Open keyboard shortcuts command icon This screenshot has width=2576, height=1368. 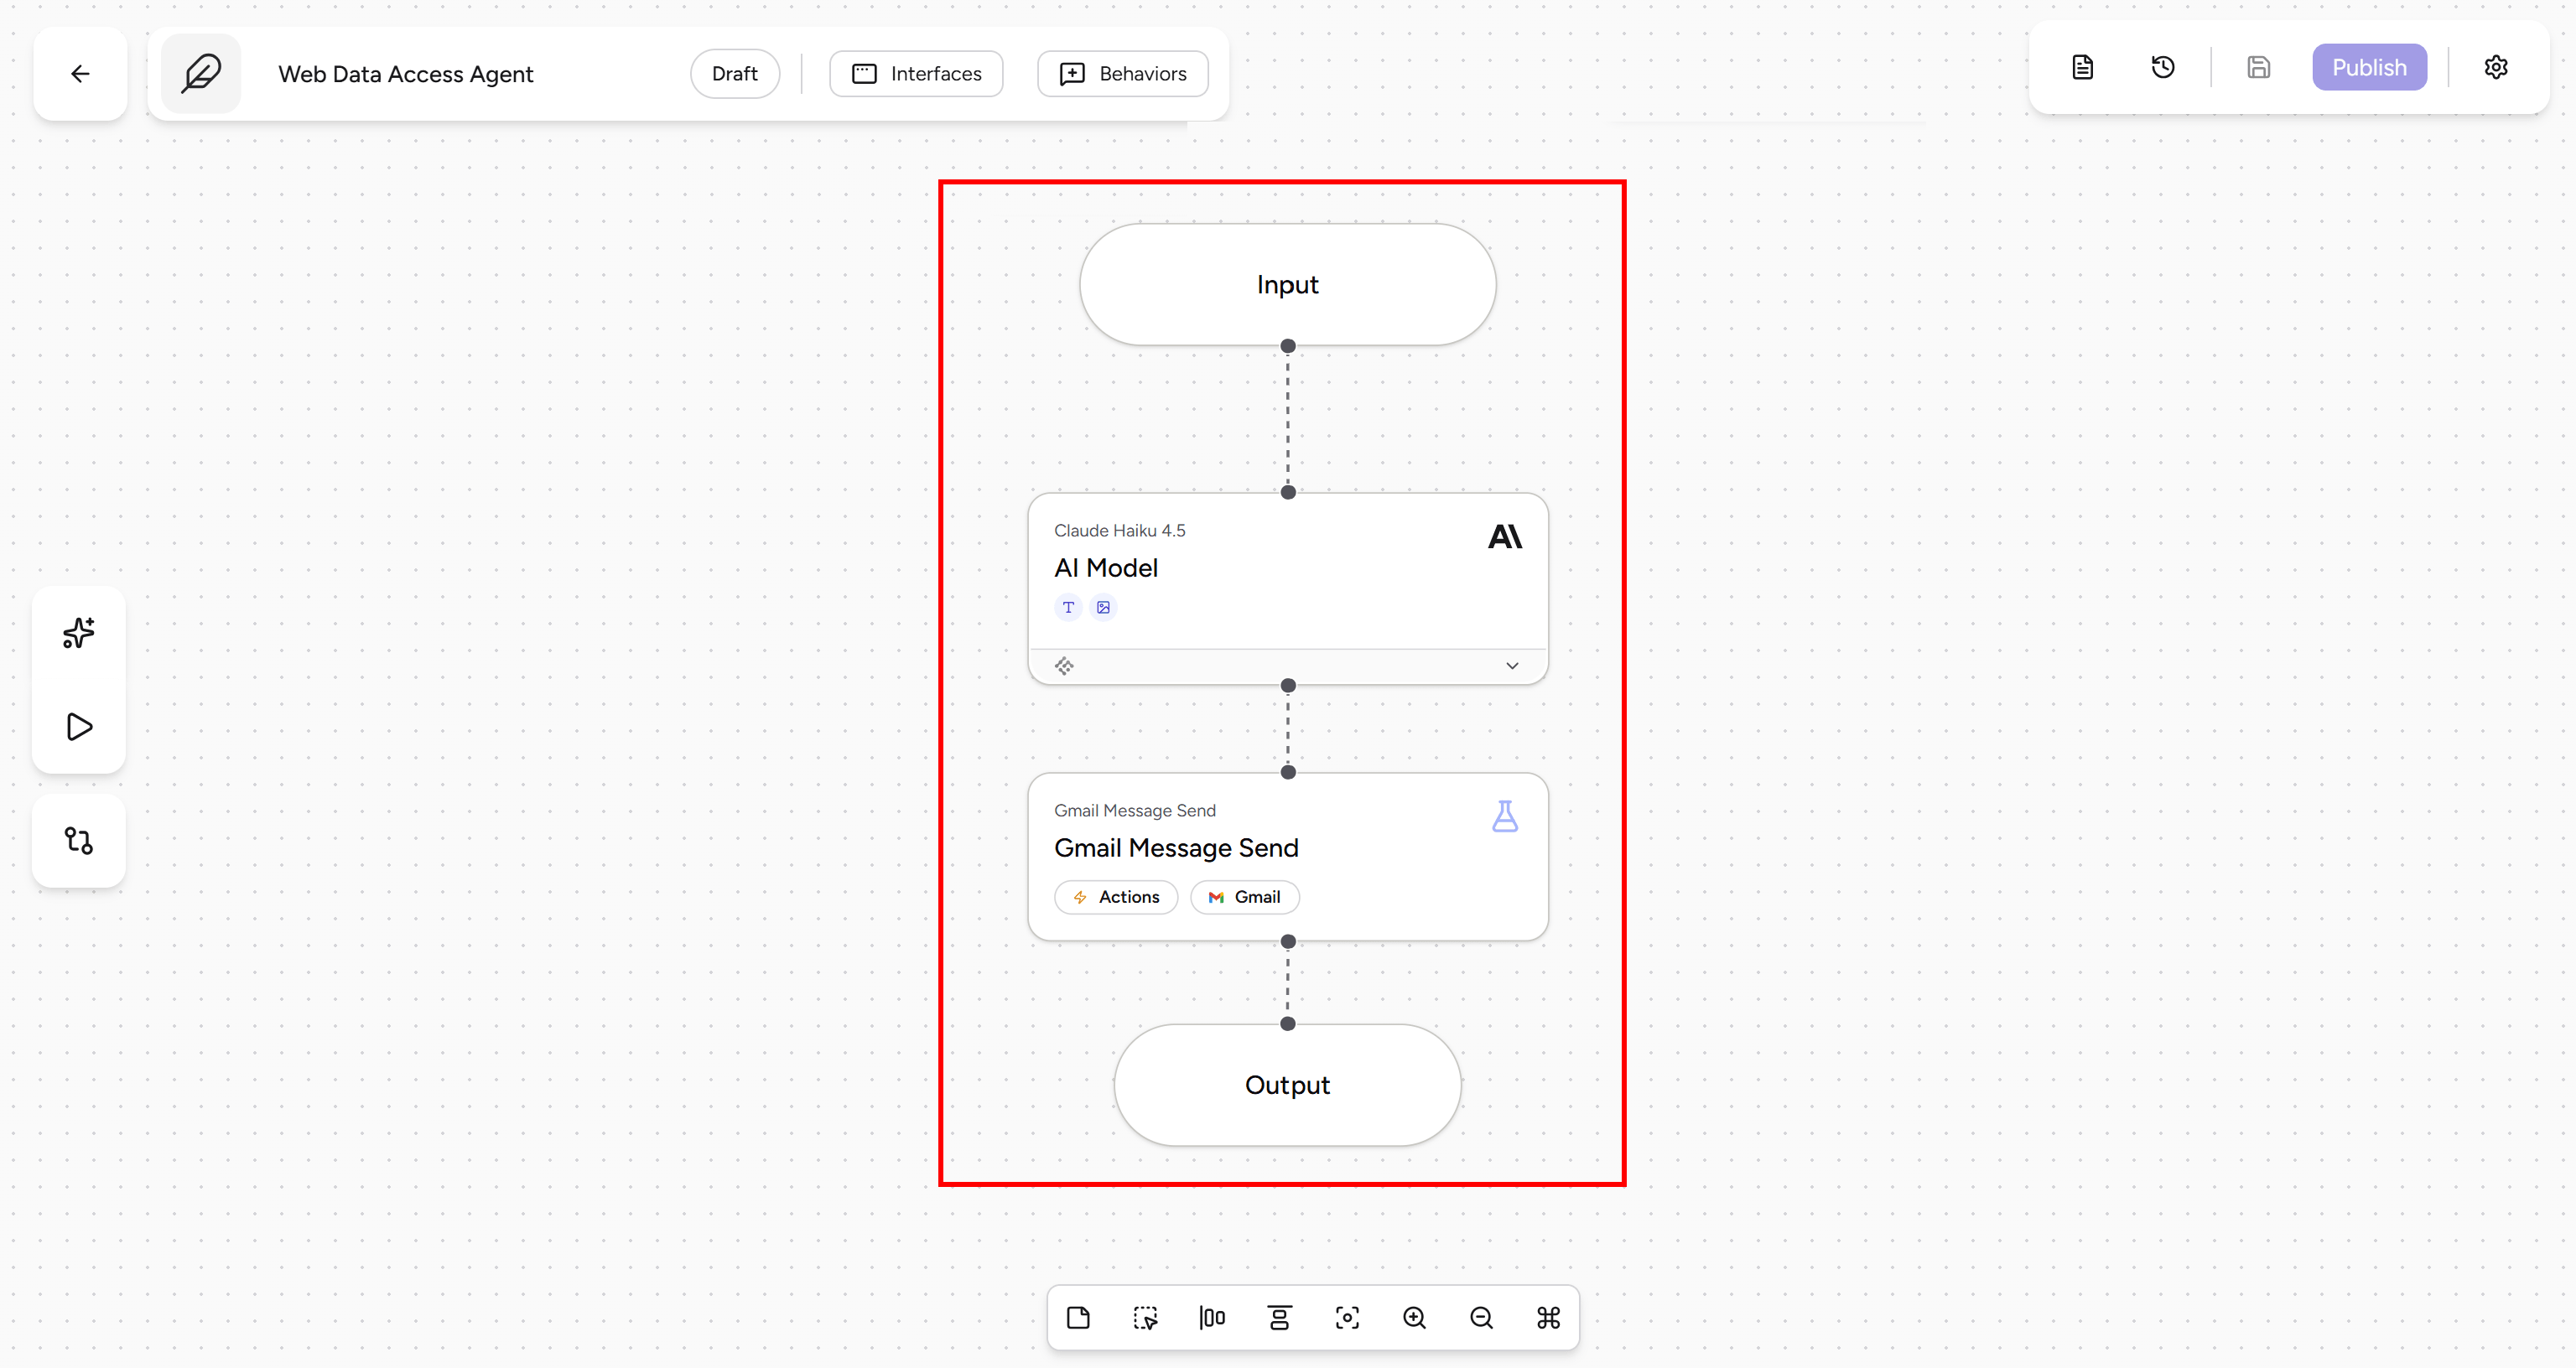click(1548, 1318)
